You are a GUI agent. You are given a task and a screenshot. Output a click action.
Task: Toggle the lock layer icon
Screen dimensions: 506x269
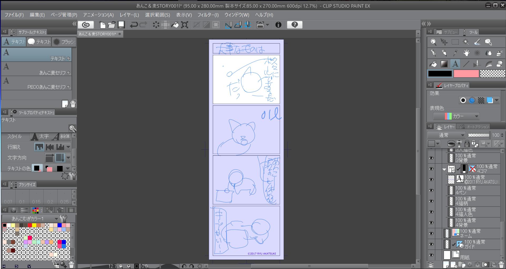(467, 144)
